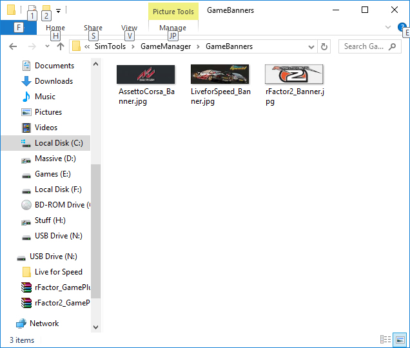
Task: Click the Videos film strip icon
Action: point(26,128)
